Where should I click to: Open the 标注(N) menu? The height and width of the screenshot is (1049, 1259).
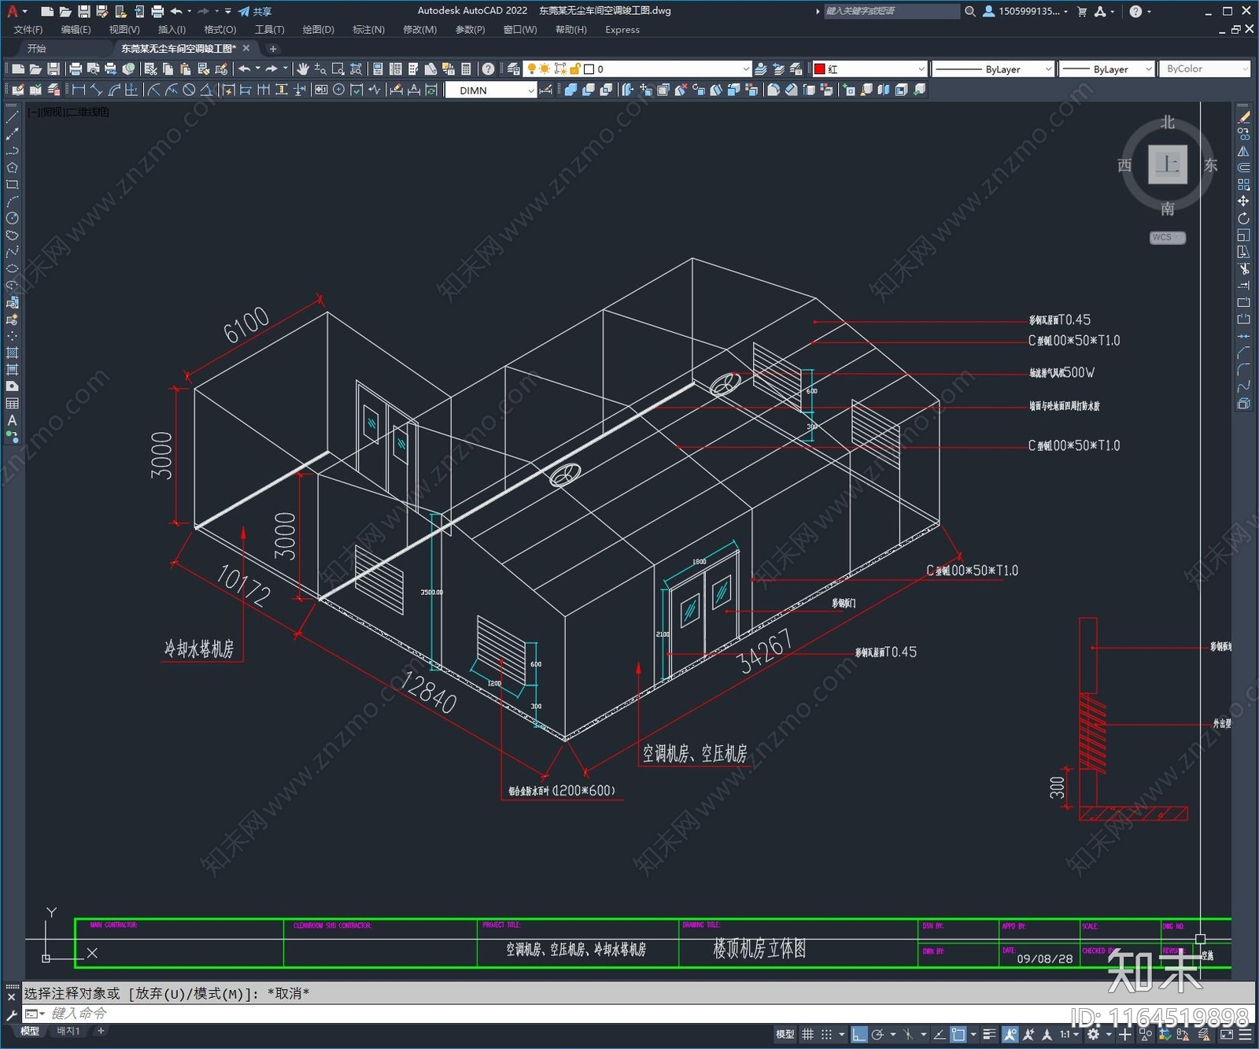[368, 30]
